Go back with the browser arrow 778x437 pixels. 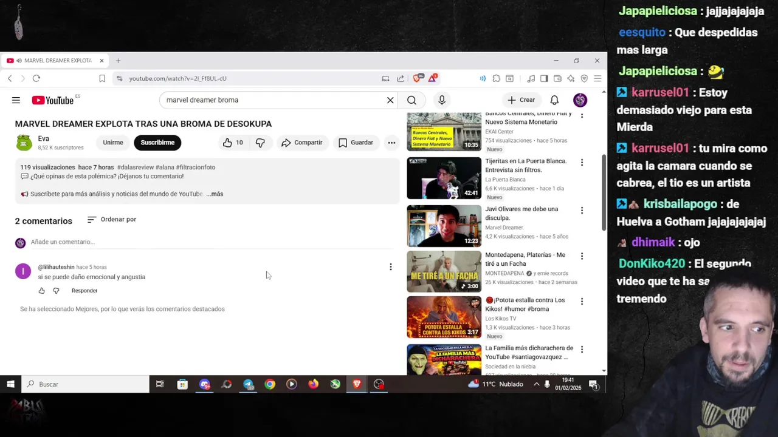click(10, 78)
